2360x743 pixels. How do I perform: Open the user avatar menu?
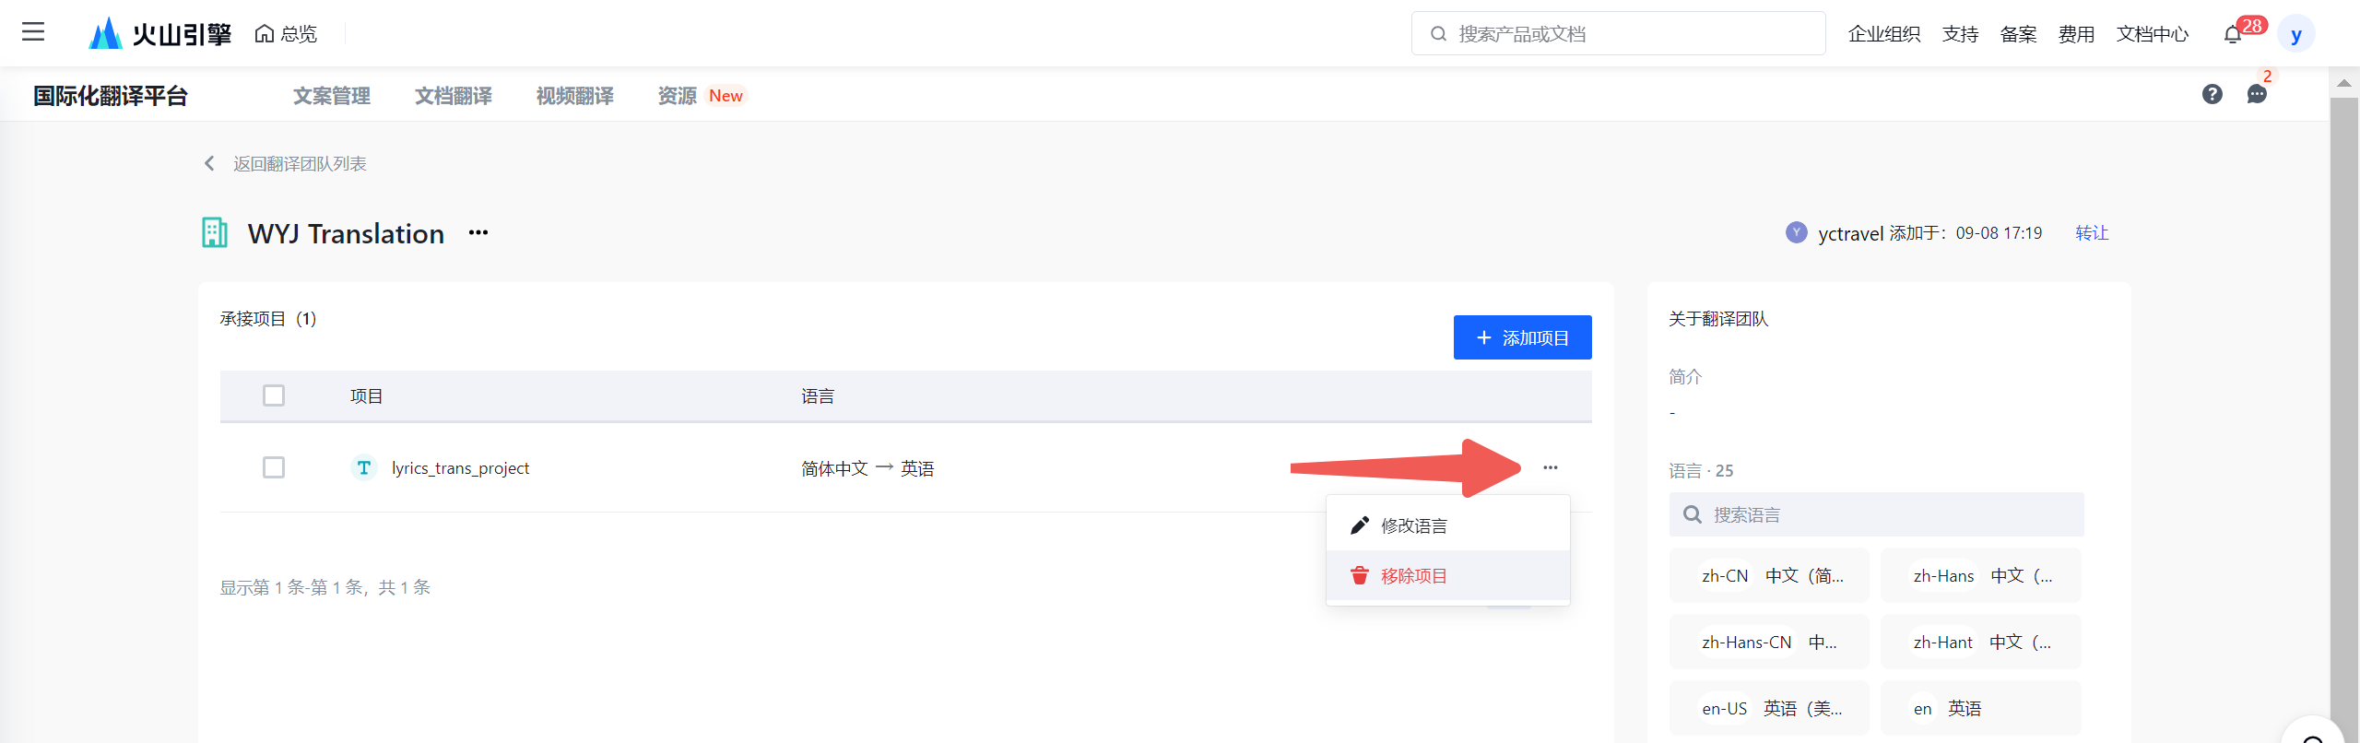[x=2295, y=35]
